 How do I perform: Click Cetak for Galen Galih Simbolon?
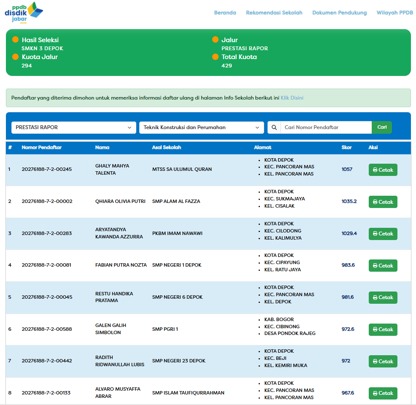[x=383, y=329]
